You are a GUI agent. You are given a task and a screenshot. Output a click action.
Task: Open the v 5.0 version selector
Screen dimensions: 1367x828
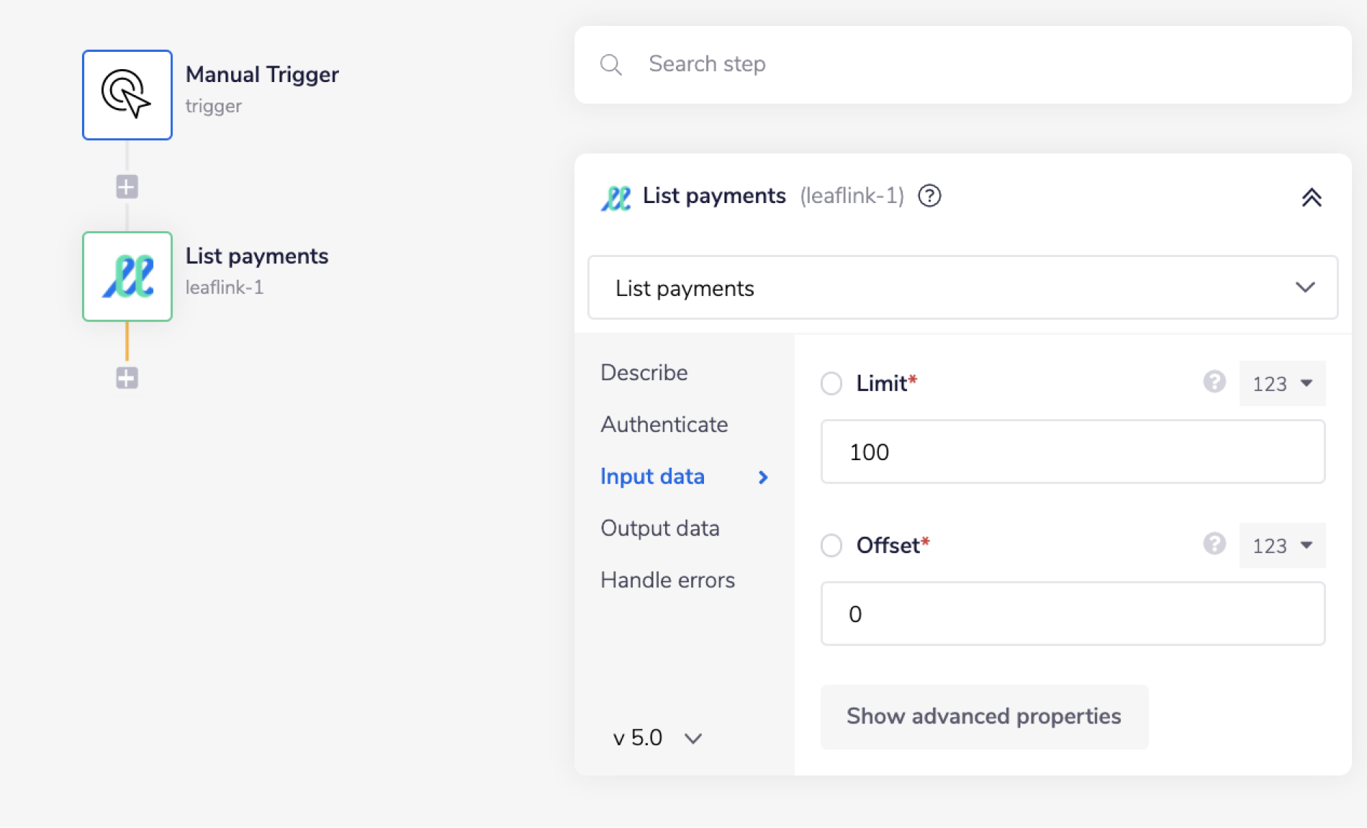(x=657, y=738)
